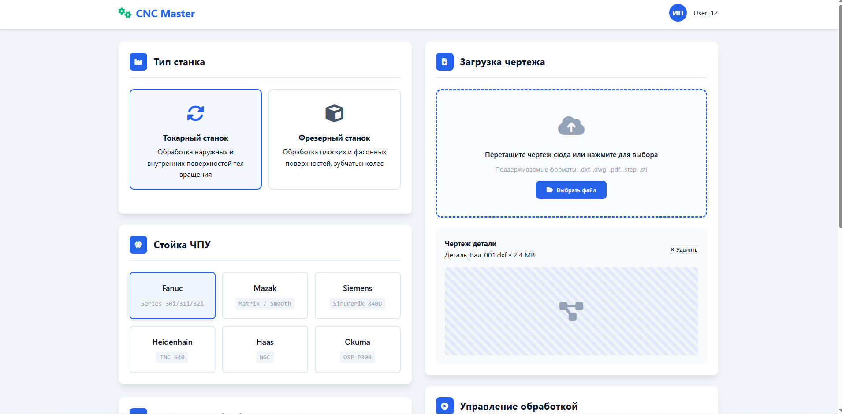The image size is (842, 414).
Task: Remove Деталь_Вал_001.dxf using Удалить
Action: click(683, 250)
